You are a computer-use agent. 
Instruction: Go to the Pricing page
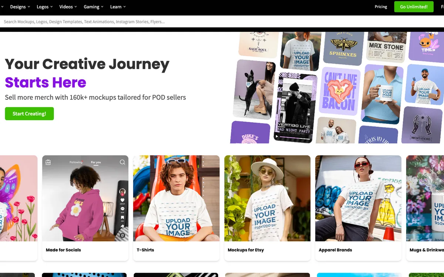coord(381,7)
